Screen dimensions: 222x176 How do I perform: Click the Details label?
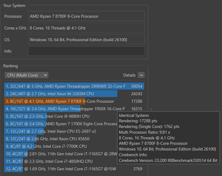click(x=129, y=75)
